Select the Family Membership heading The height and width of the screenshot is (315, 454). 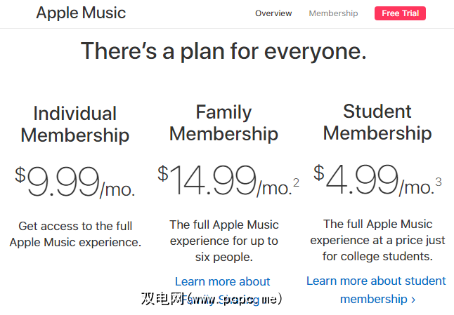(223, 123)
